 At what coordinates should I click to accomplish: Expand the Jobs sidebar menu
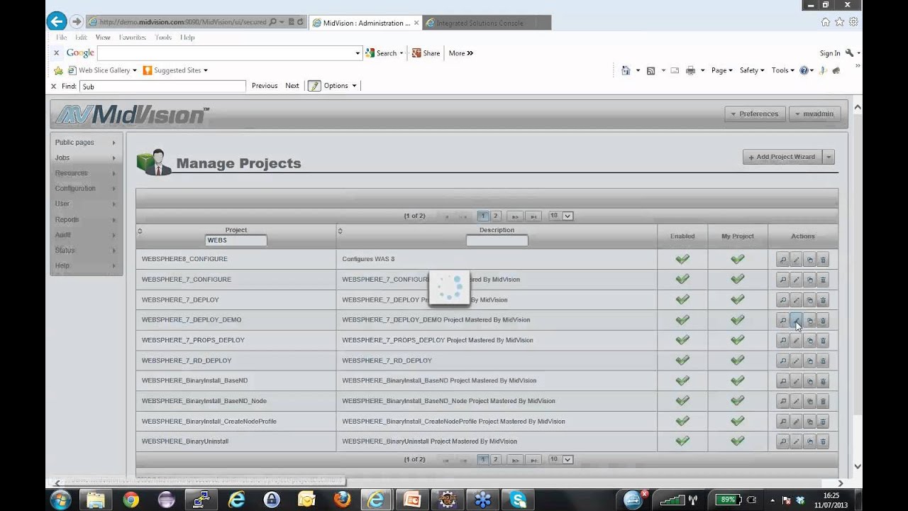click(x=86, y=158)
